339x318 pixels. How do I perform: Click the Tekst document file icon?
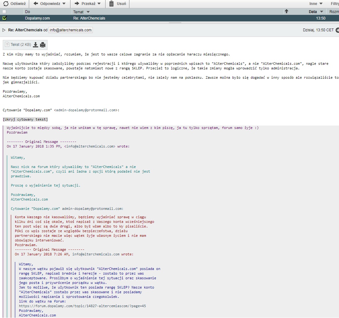(7, 44)
